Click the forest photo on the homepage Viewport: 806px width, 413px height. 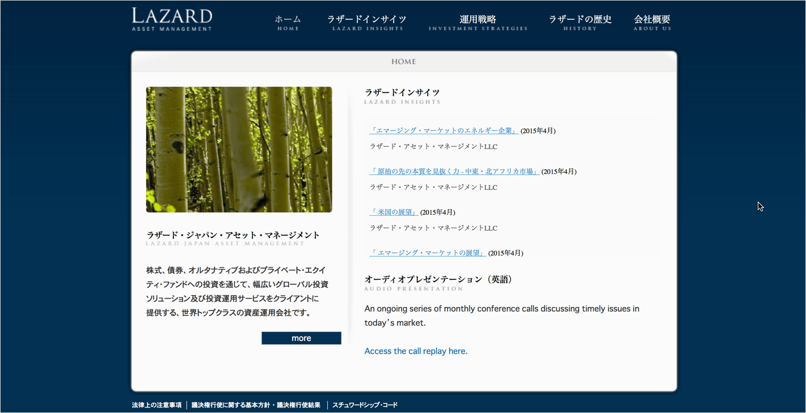(239, 149)
